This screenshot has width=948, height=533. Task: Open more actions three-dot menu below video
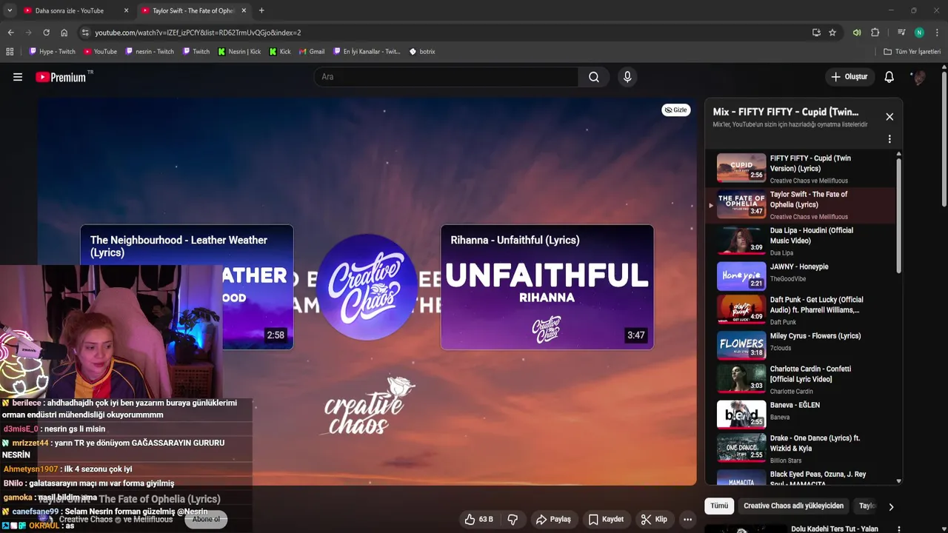pos(687,520)
